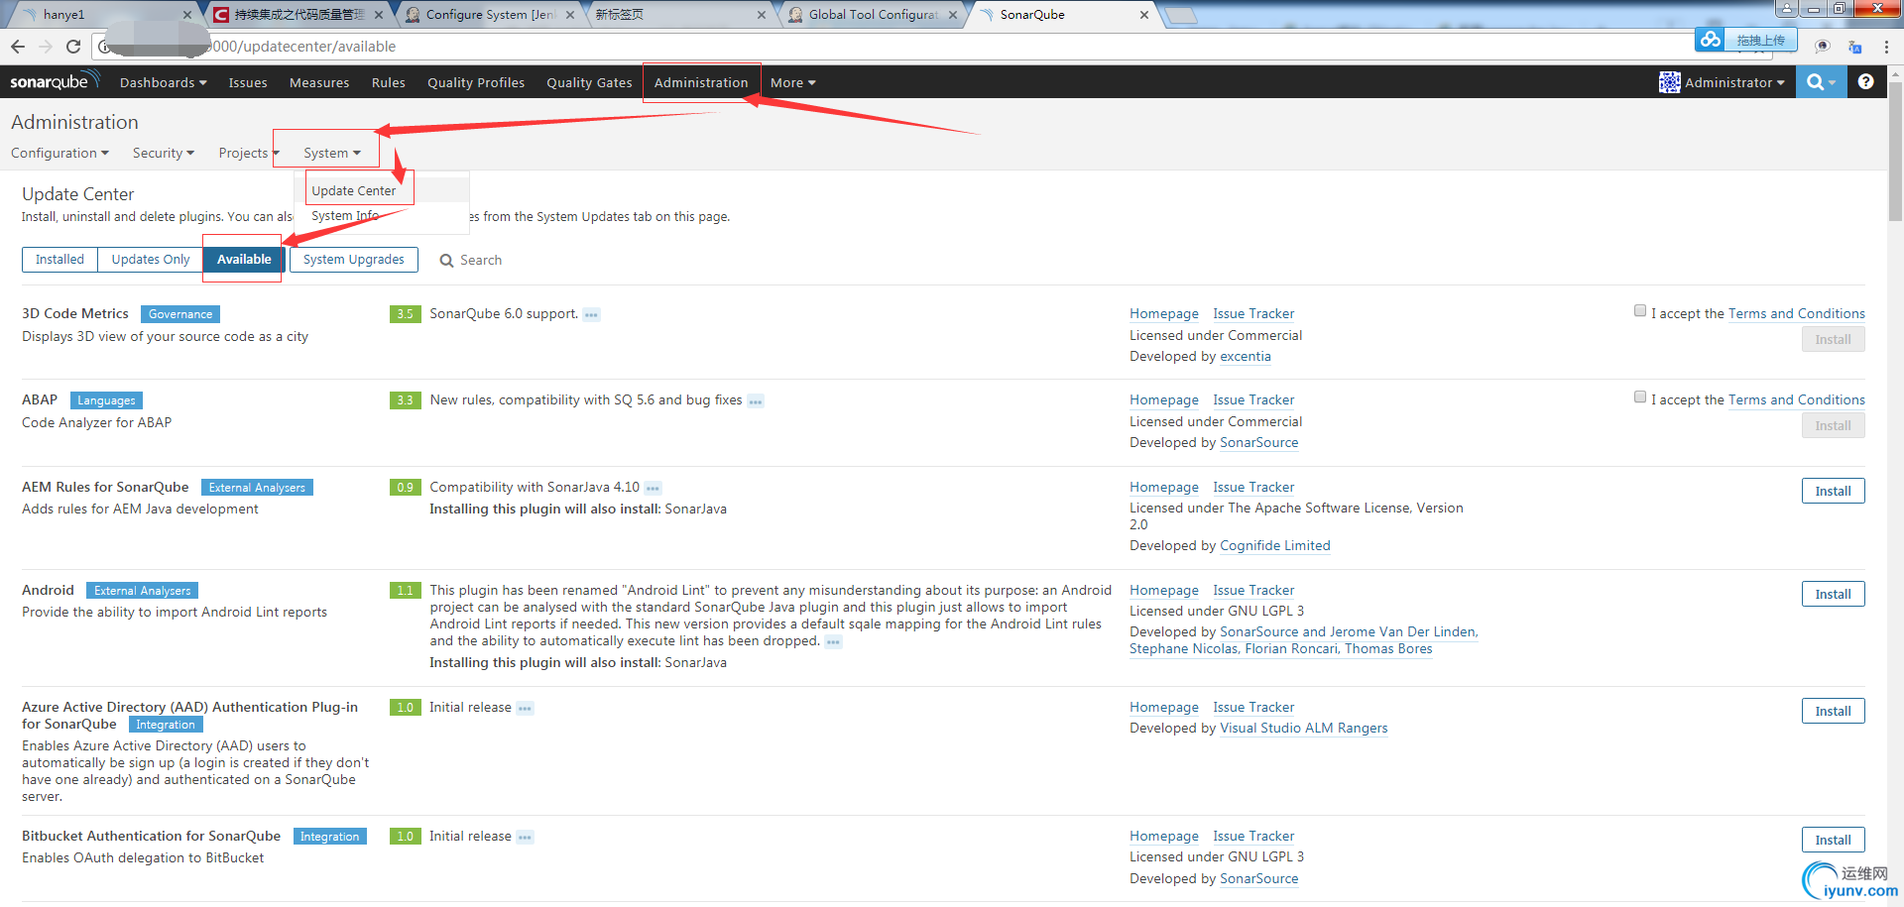Expand the ABAP changelog ellipsis
The width and height of the screenshot is (1904, 907).
point(756,401)
